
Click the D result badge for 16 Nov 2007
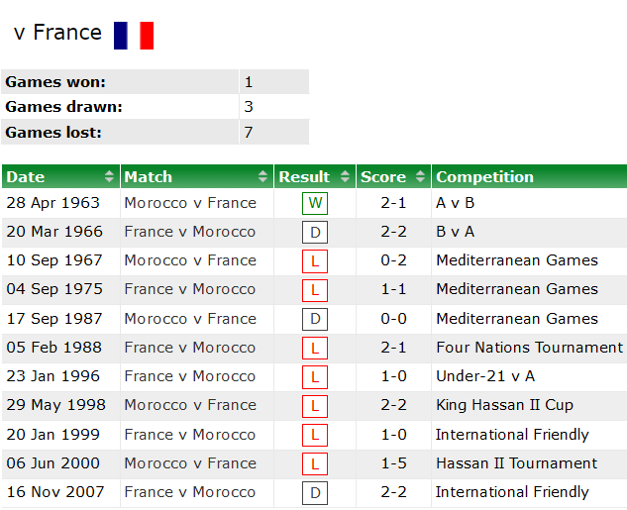click(315, 493)
